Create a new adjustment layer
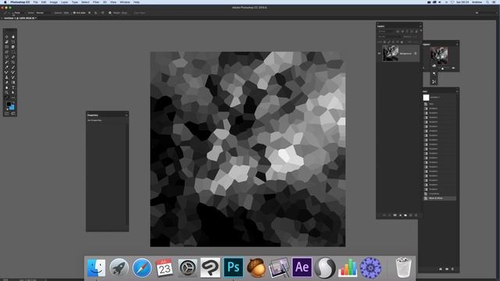Viewport: 500px width, 281px height. pos(400,215)
